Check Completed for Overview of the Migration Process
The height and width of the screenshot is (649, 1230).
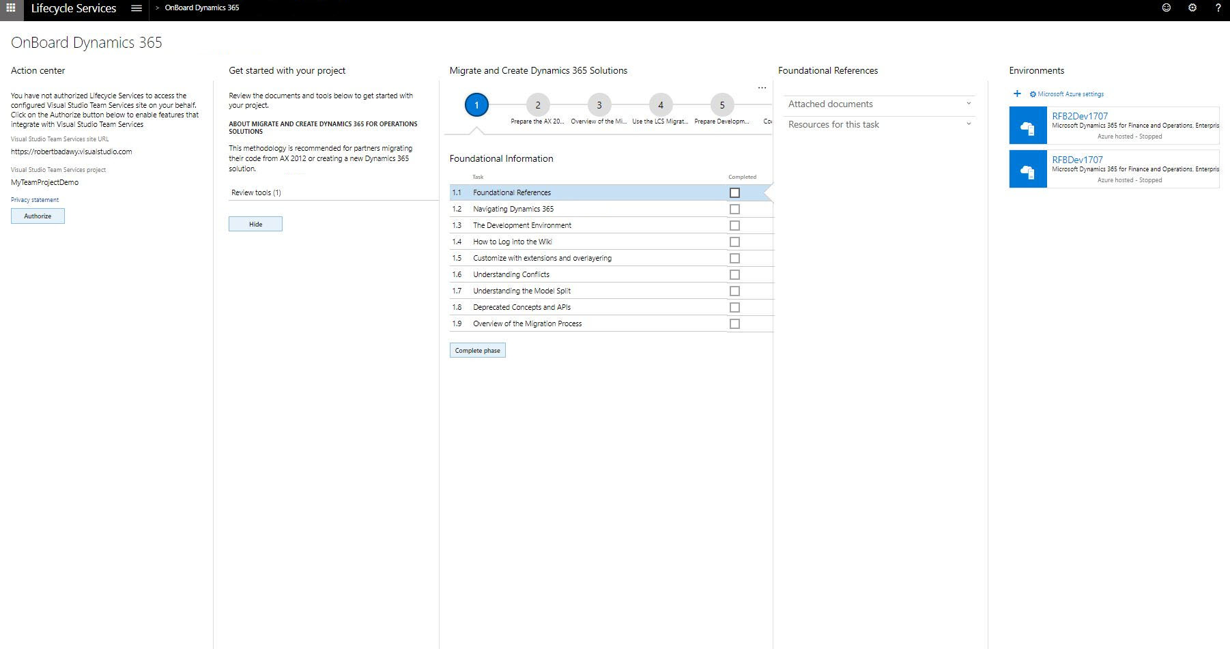click(x=734, y=323)
